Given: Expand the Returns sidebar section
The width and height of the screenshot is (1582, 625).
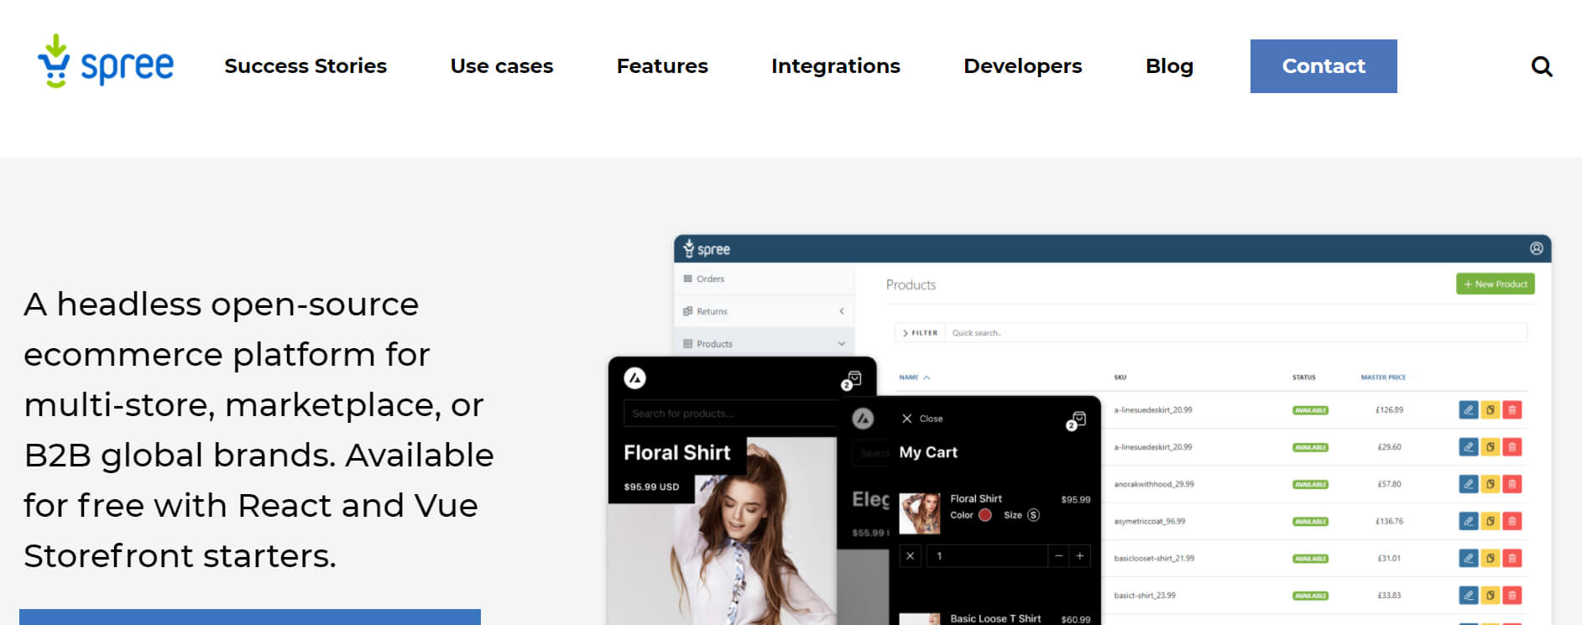Looking at the screenshot, I should [841, 311].
